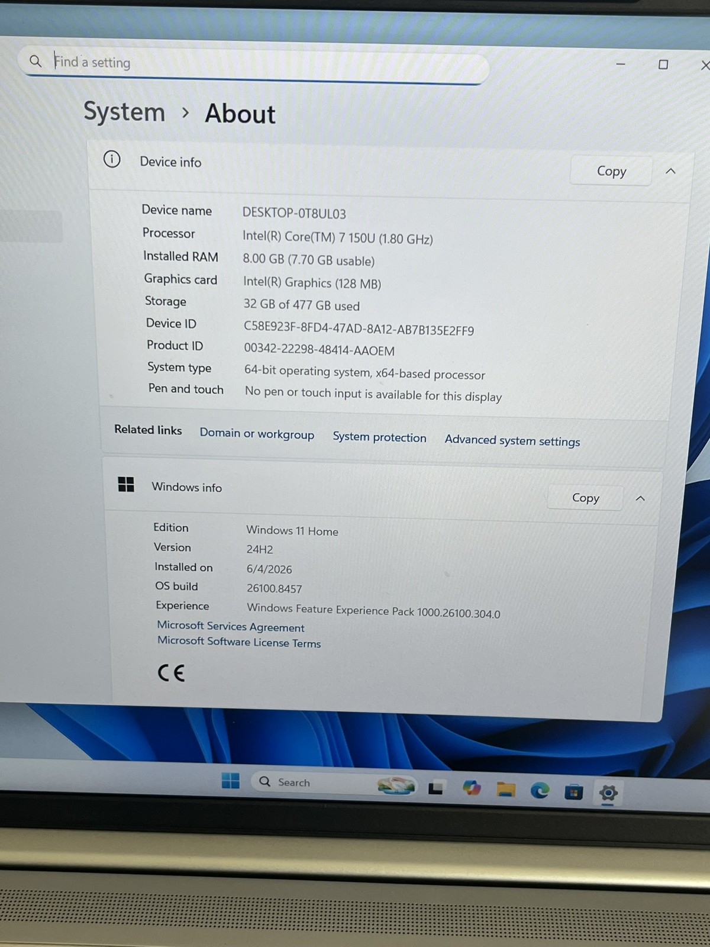This screenshot has width=710, height=947.
Task: Select the OS build 26100.8457 value
Action: coord(275,588)
